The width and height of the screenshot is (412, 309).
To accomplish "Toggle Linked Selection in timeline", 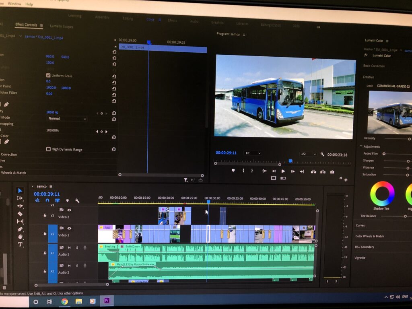I will pyautogui.click(x=57, y=200).
